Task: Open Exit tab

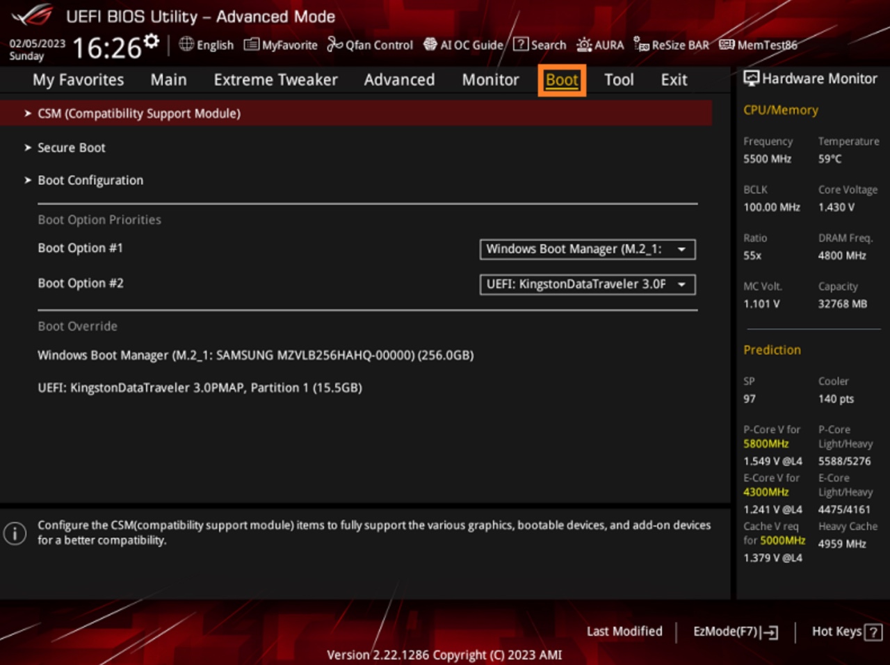Action: [x=674, y=80]
